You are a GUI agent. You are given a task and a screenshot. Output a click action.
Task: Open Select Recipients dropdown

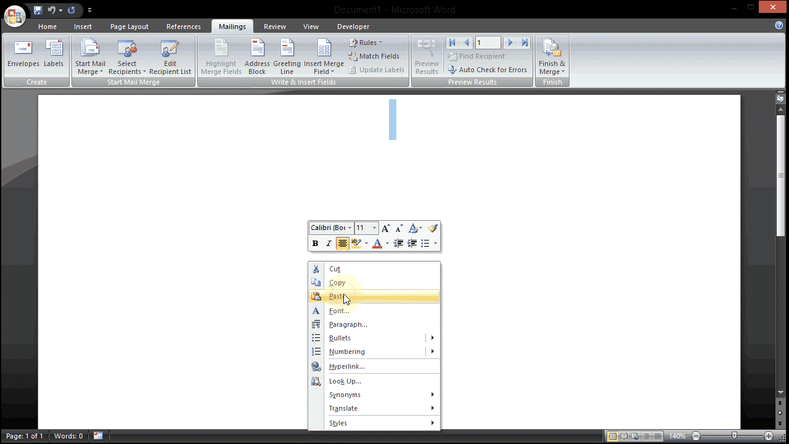click(x=127, y=57)
